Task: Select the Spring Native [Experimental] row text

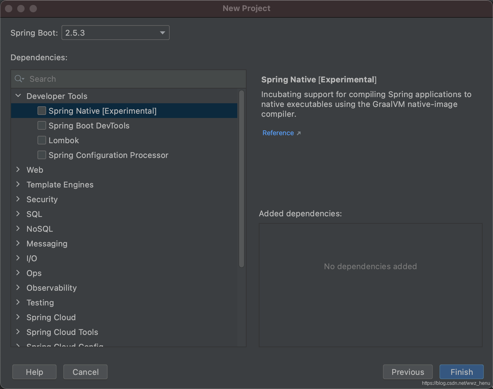Action: point(103,111)
